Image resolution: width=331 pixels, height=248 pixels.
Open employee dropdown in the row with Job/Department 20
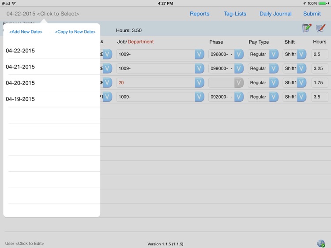coord(107,83)
